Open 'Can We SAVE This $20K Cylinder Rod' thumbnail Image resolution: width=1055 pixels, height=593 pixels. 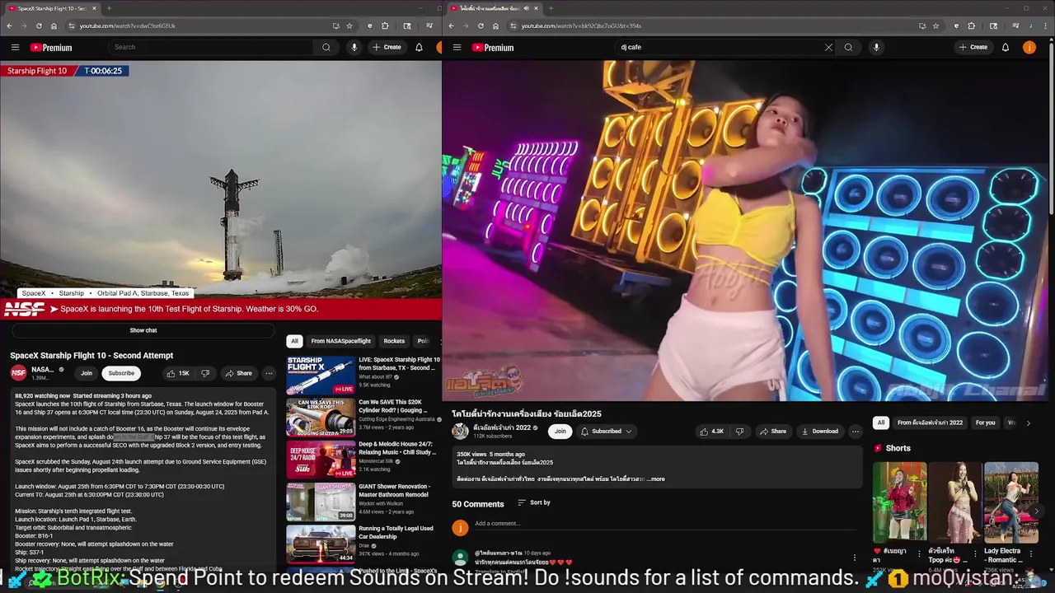pos(321,417)
